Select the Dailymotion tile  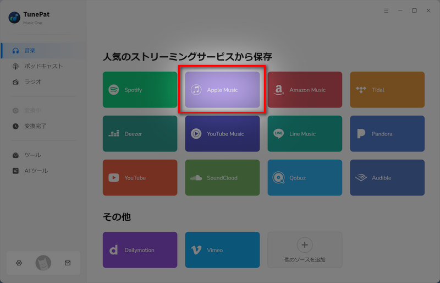[x=140, y=250]
